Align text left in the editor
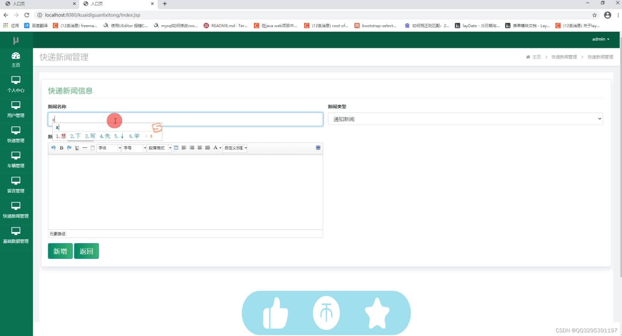This screenshot has width=622, height=336. [x=184, y=148]
